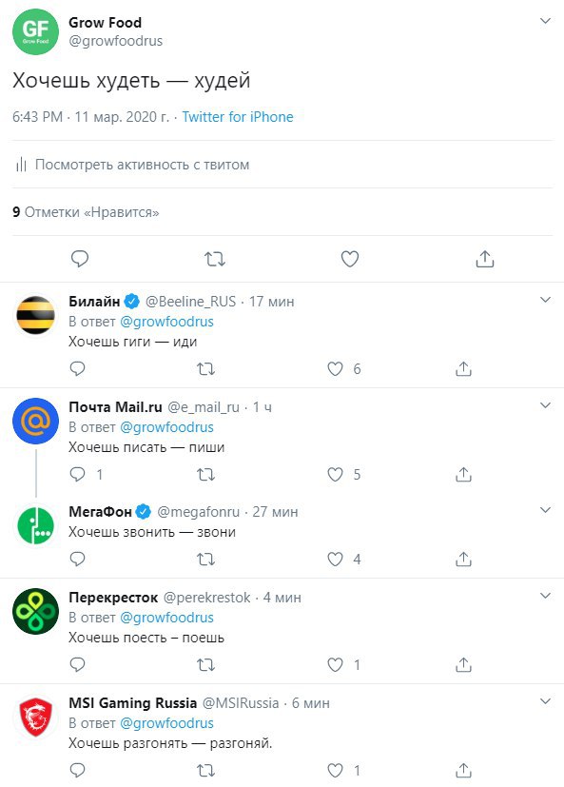This screenshot has width=564, height=787.
Task: Like Билайн's reply tweet
Action: (335, 369)
